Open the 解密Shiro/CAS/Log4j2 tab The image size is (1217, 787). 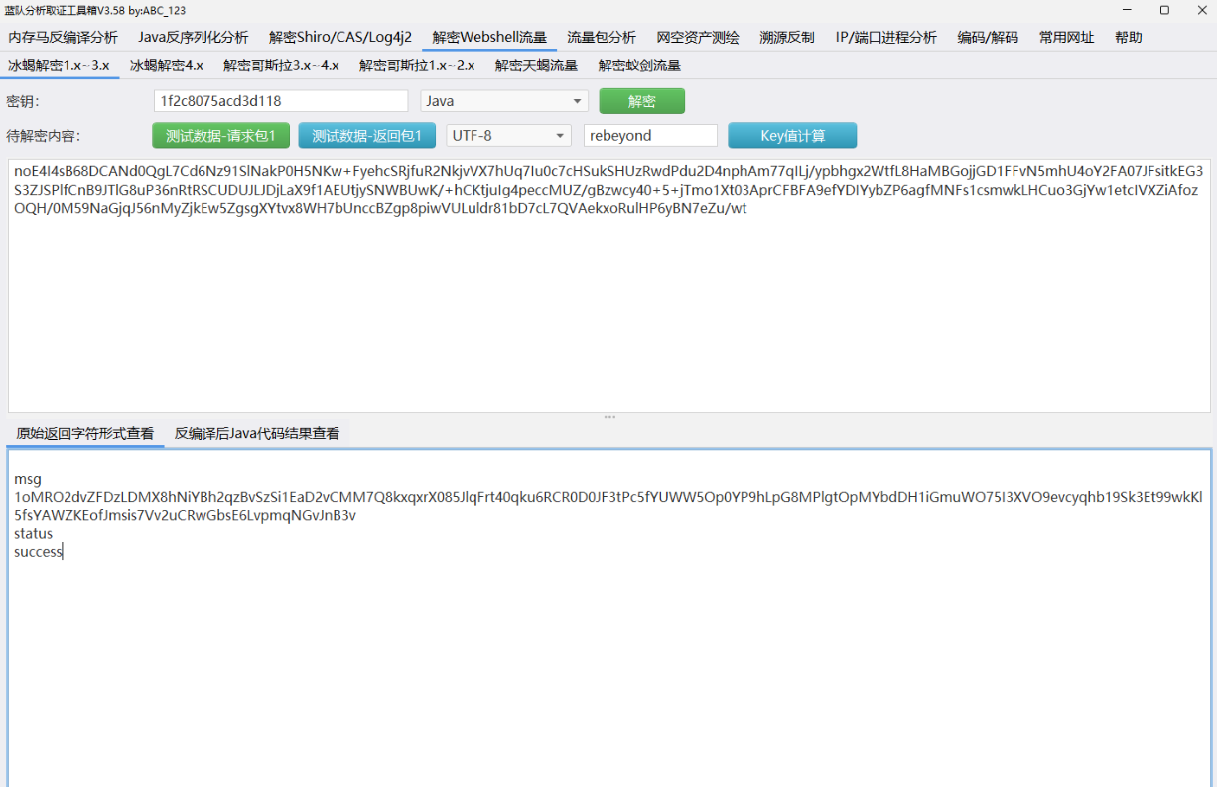point(339,37)
